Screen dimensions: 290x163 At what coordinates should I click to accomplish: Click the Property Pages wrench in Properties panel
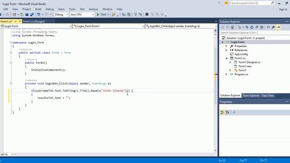[234, 112]
